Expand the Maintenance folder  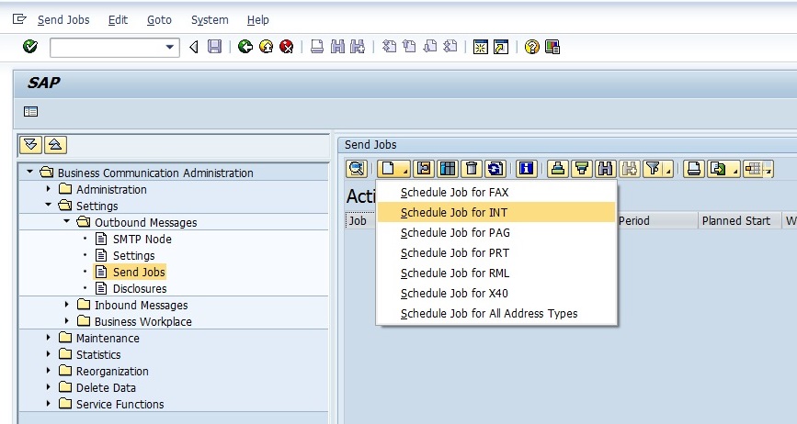click(x=49, y=338)
